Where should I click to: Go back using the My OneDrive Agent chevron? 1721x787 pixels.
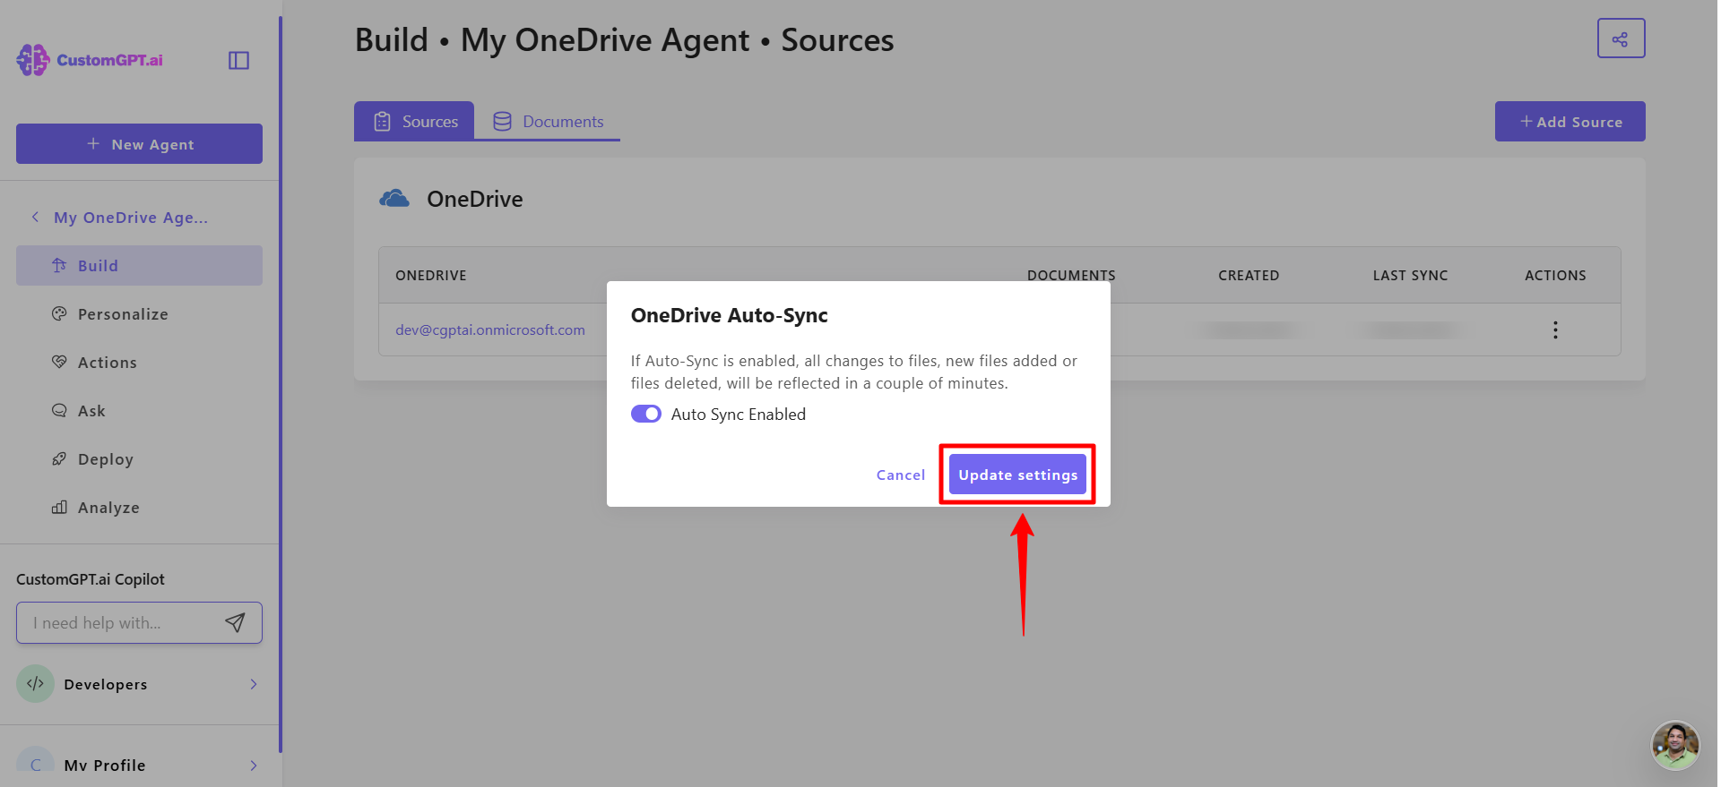35,217
